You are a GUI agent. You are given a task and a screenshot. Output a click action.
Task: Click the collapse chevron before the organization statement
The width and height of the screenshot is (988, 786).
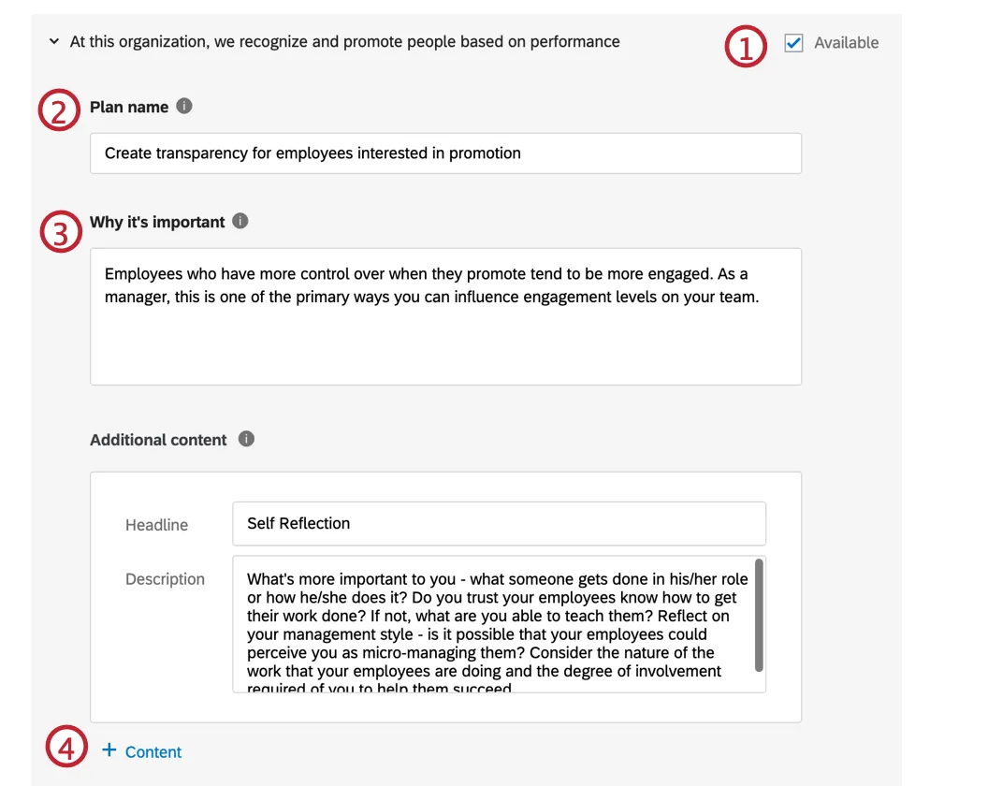click(x=53, y=41)
